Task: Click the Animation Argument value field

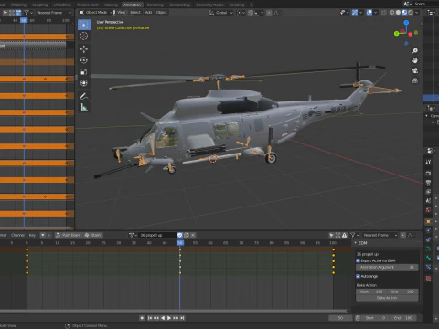Action: [x=387, y=267]
